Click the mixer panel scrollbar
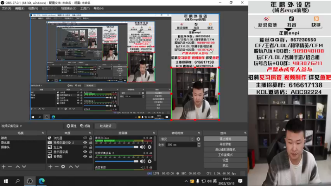Viewport: 331px width, 186px height. pos(155,149)
